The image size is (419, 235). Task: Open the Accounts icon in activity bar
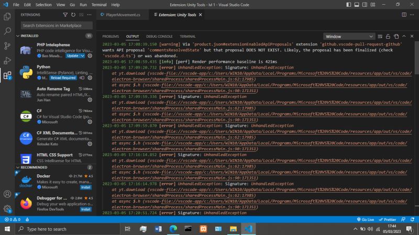click(x=7, y=194)
